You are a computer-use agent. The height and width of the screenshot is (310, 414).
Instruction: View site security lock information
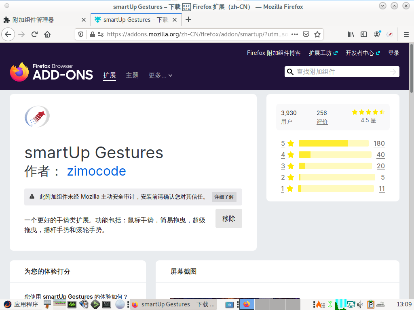[93, 34]
